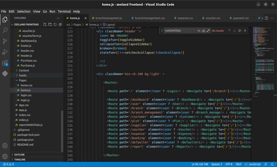Go to previous match in find widget
This screenshot has height=167, width=277.
pos(229,30)
